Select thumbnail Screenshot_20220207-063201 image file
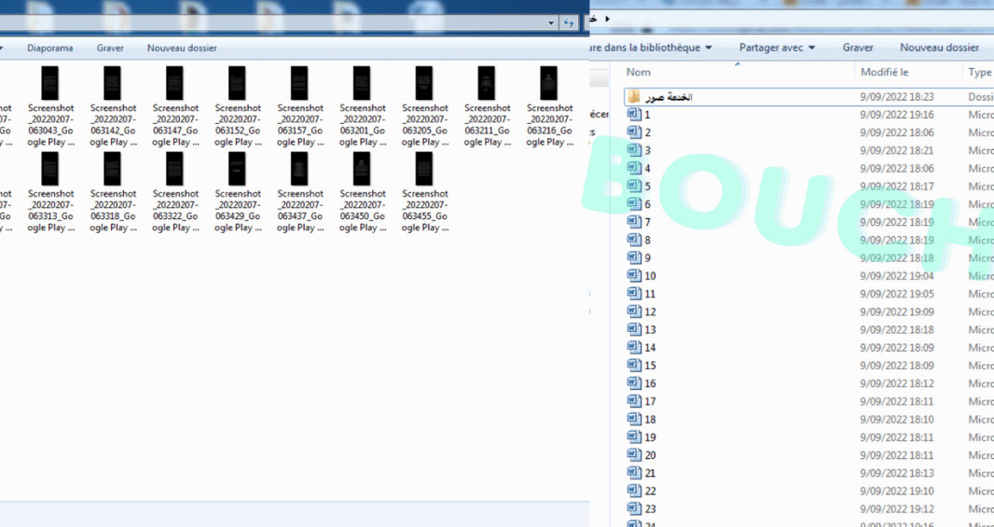This screenshot has height=527, width=994. (x=362, y=83)
